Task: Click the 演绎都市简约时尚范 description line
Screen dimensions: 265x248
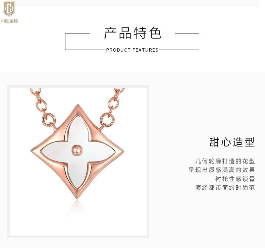Action: (225, 188)
